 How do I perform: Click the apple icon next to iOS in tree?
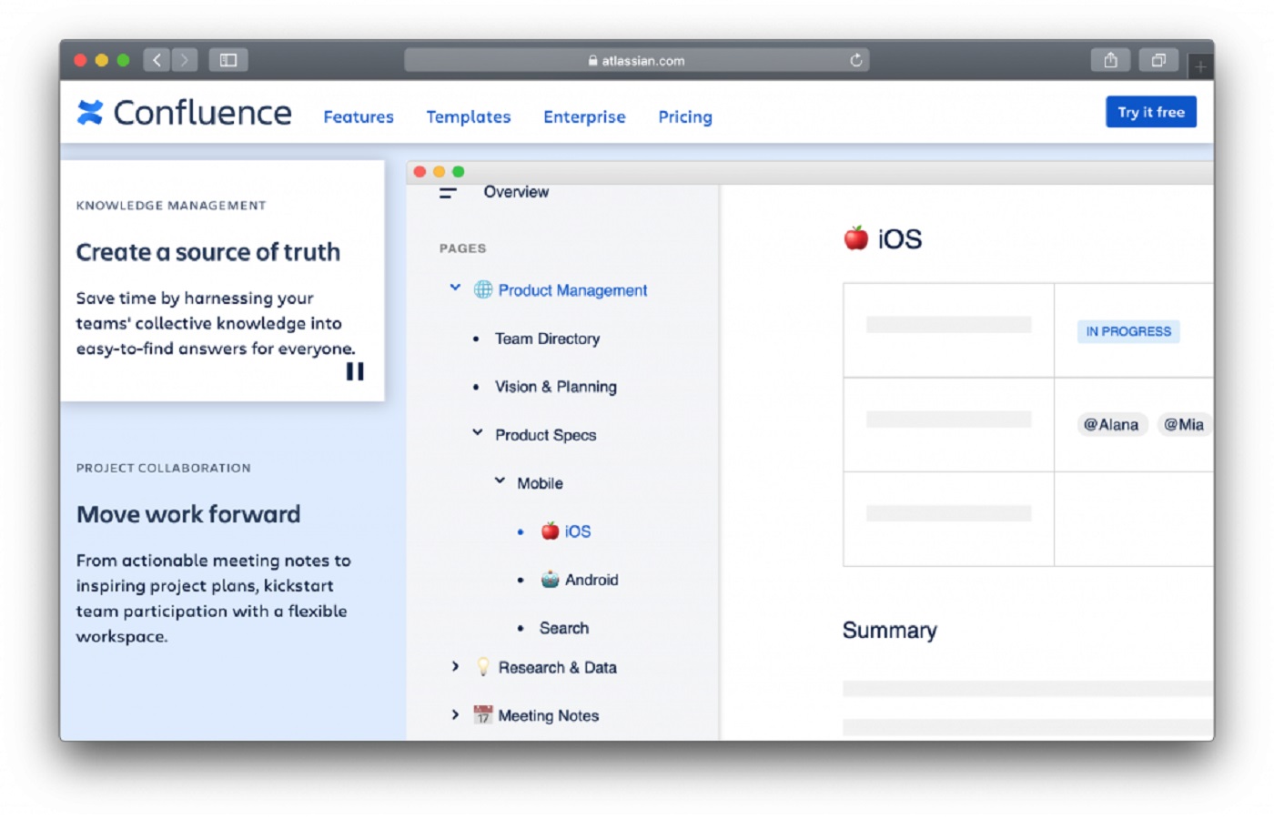[550, 531]
